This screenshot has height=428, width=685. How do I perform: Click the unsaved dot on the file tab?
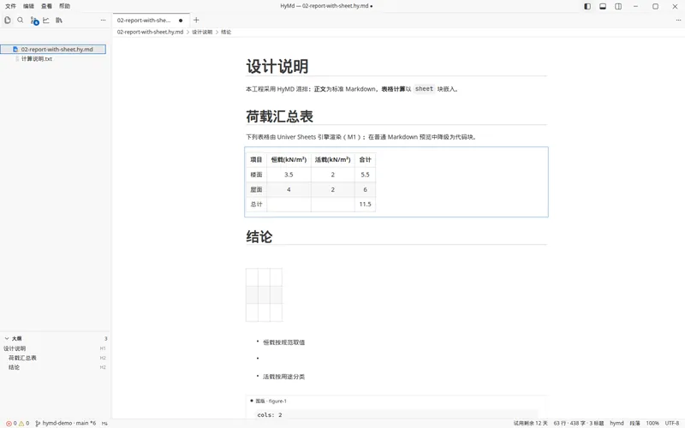tap(181, 21)
